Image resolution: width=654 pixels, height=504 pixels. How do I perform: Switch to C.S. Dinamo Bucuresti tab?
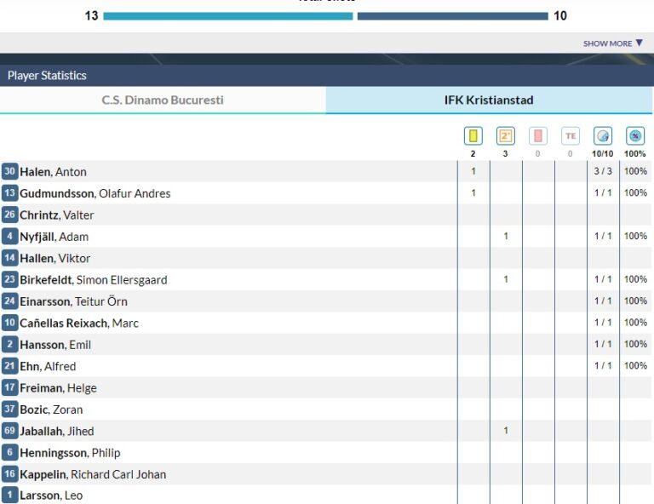pos(163,100)
